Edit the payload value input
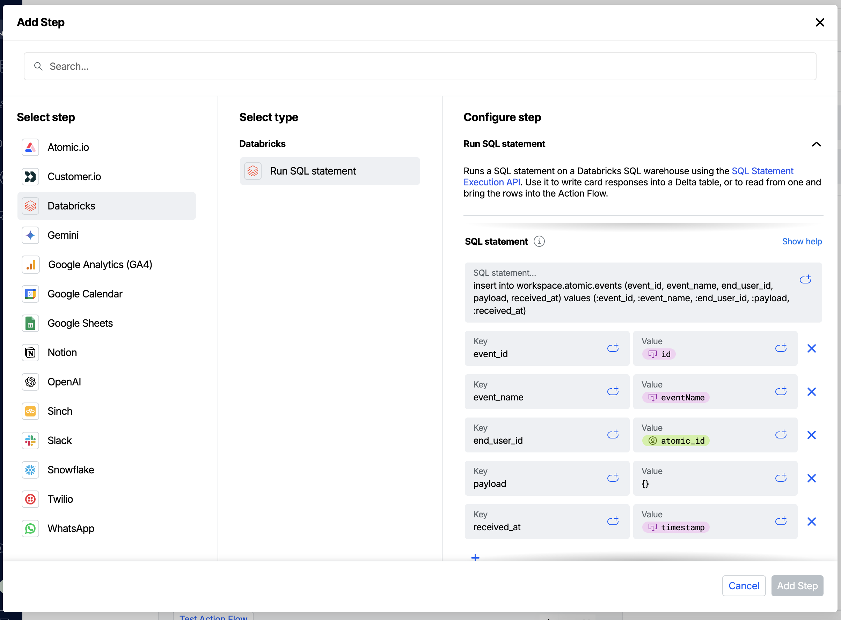 tap(715, 478)
